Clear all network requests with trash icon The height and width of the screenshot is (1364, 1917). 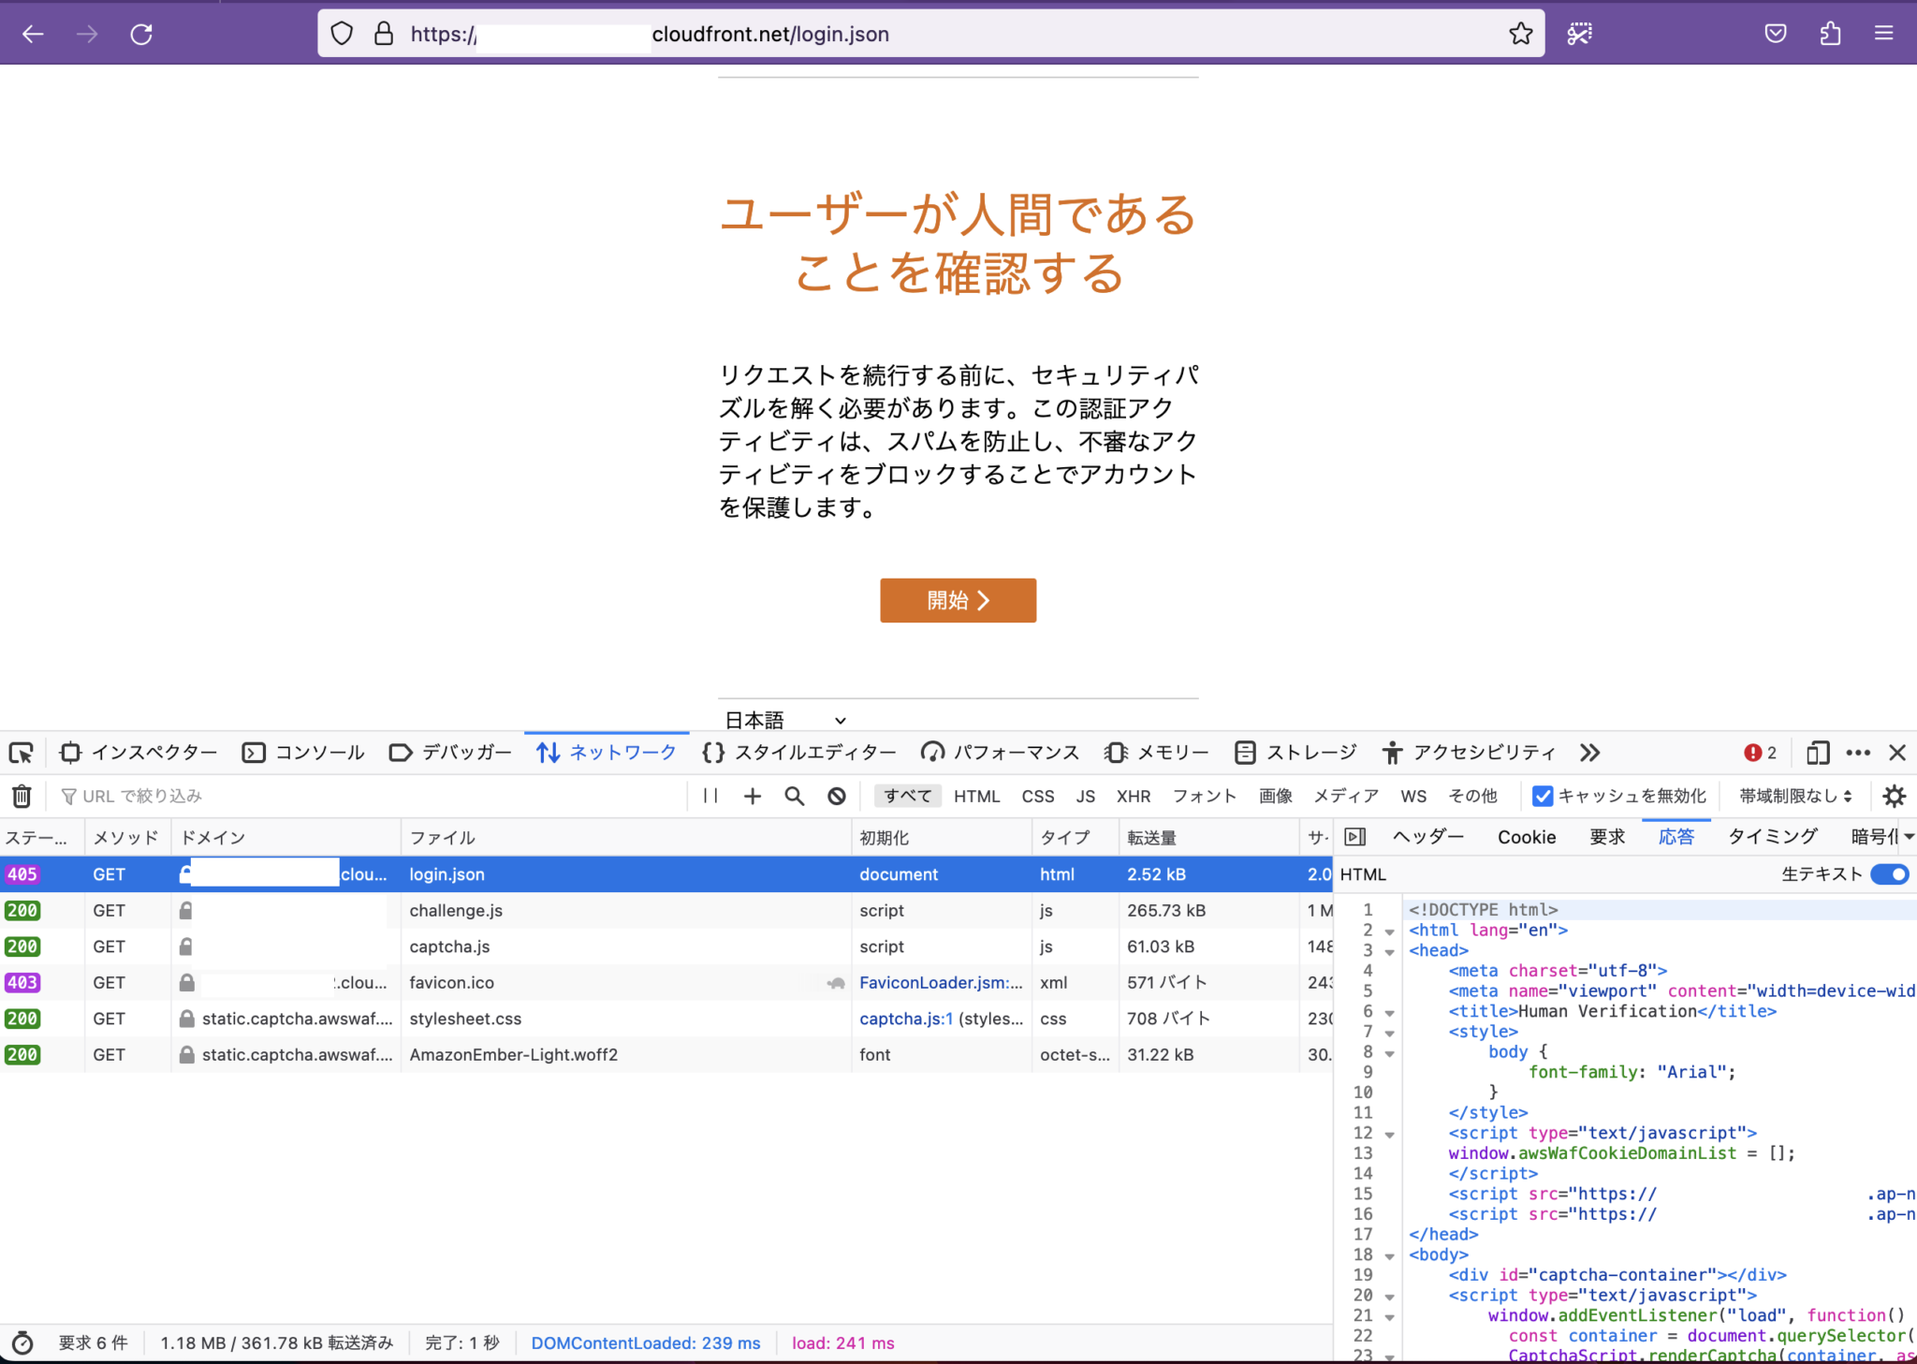coord(22,796)
